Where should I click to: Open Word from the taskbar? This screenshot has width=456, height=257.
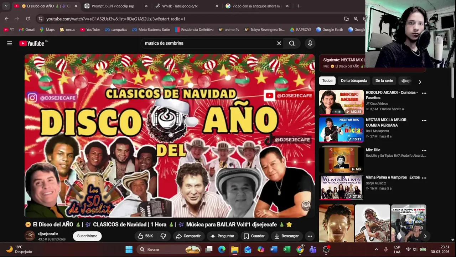coord(274,250)
